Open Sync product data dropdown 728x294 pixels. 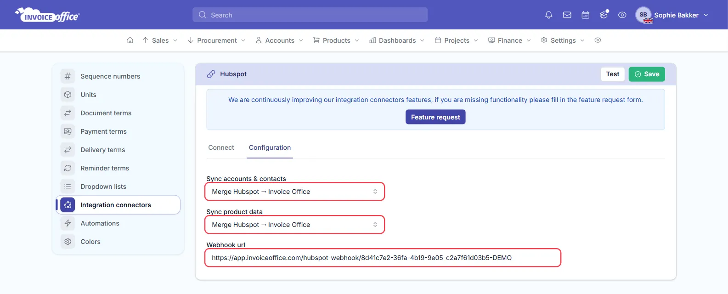(x=294, y=225)
